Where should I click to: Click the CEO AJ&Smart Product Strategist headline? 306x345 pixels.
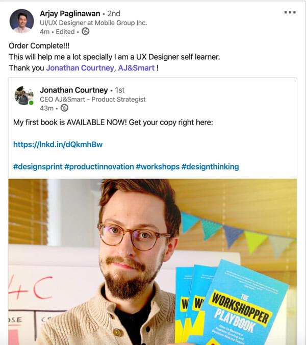tap(92, 100)
